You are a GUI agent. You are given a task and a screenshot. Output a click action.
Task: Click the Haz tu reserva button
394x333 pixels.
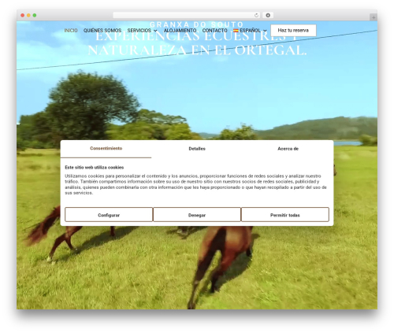(293, 31)
